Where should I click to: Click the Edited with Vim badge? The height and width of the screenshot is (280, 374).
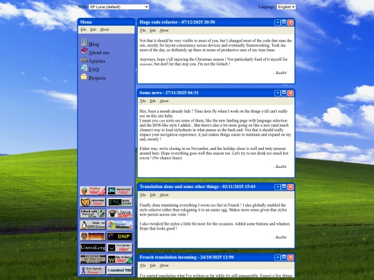coord(93,214)
